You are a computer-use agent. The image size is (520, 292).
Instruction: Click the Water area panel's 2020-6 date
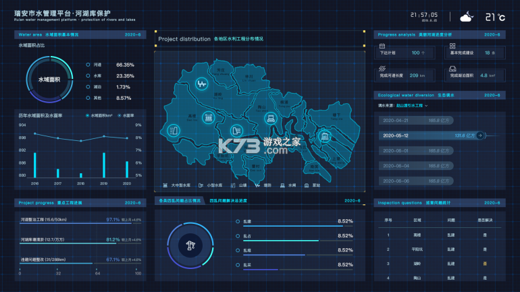pos(132,34)
